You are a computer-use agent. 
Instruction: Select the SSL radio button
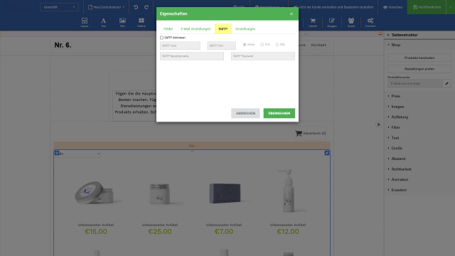(277, 44)
